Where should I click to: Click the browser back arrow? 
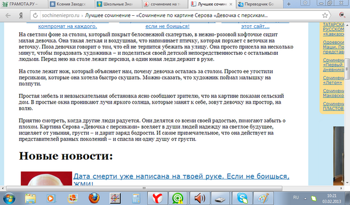[8, 15]
